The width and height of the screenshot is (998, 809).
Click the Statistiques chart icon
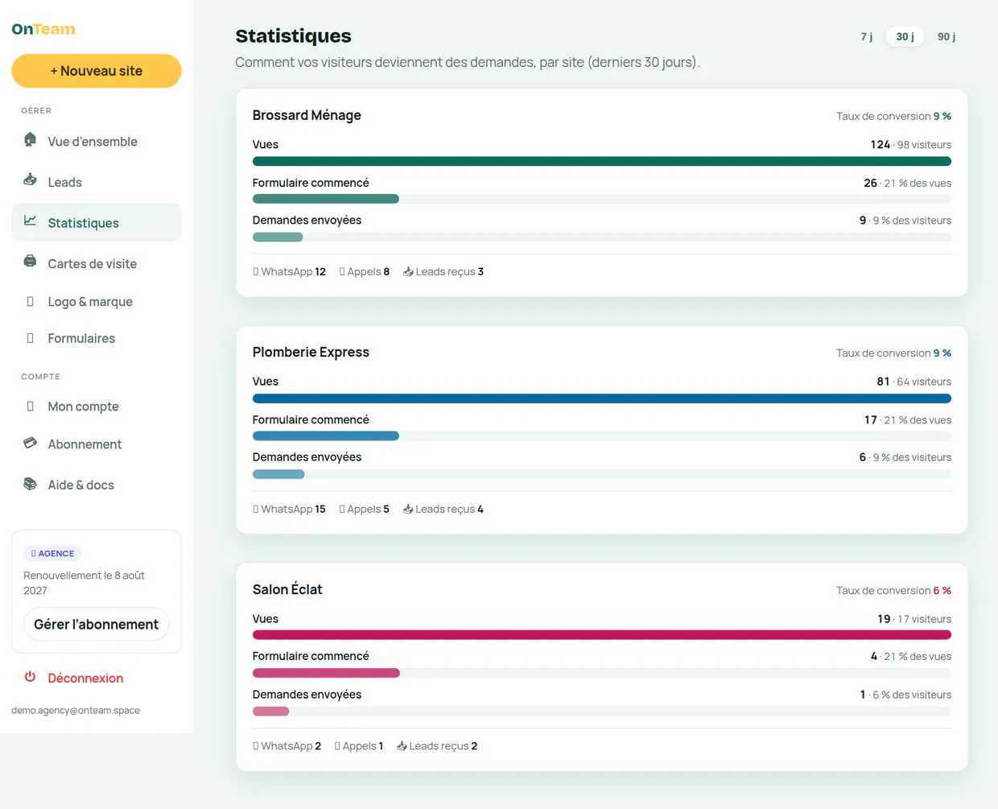click(x=31, y=221)
